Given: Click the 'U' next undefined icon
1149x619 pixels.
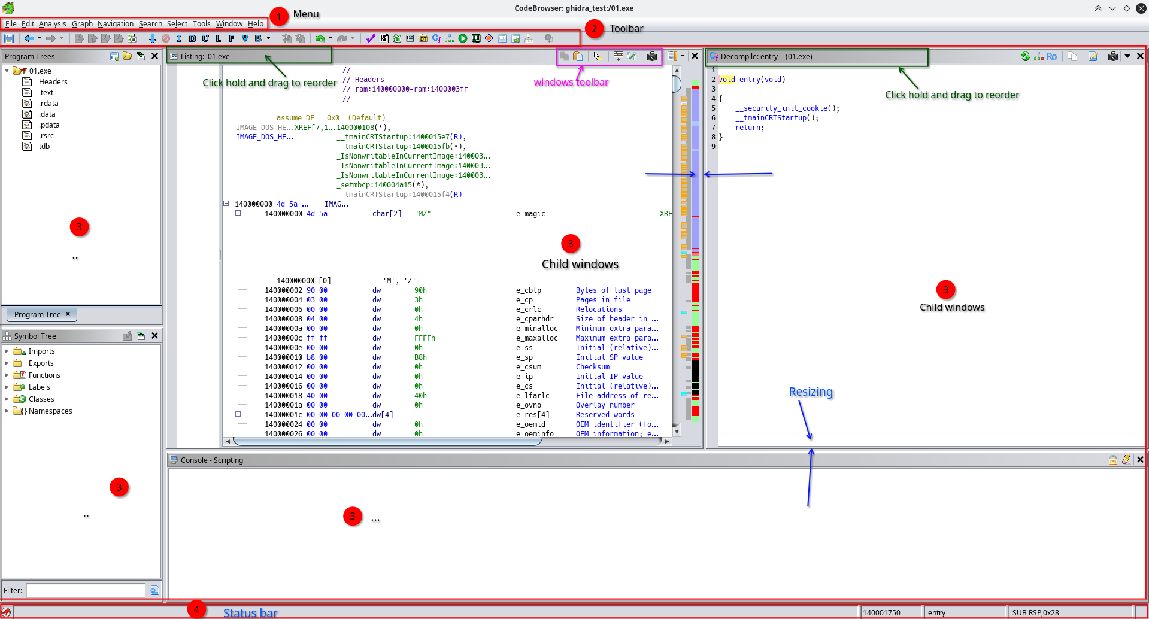Looking at the screenshot, I should pyautogui.click(x=205, y=38).
